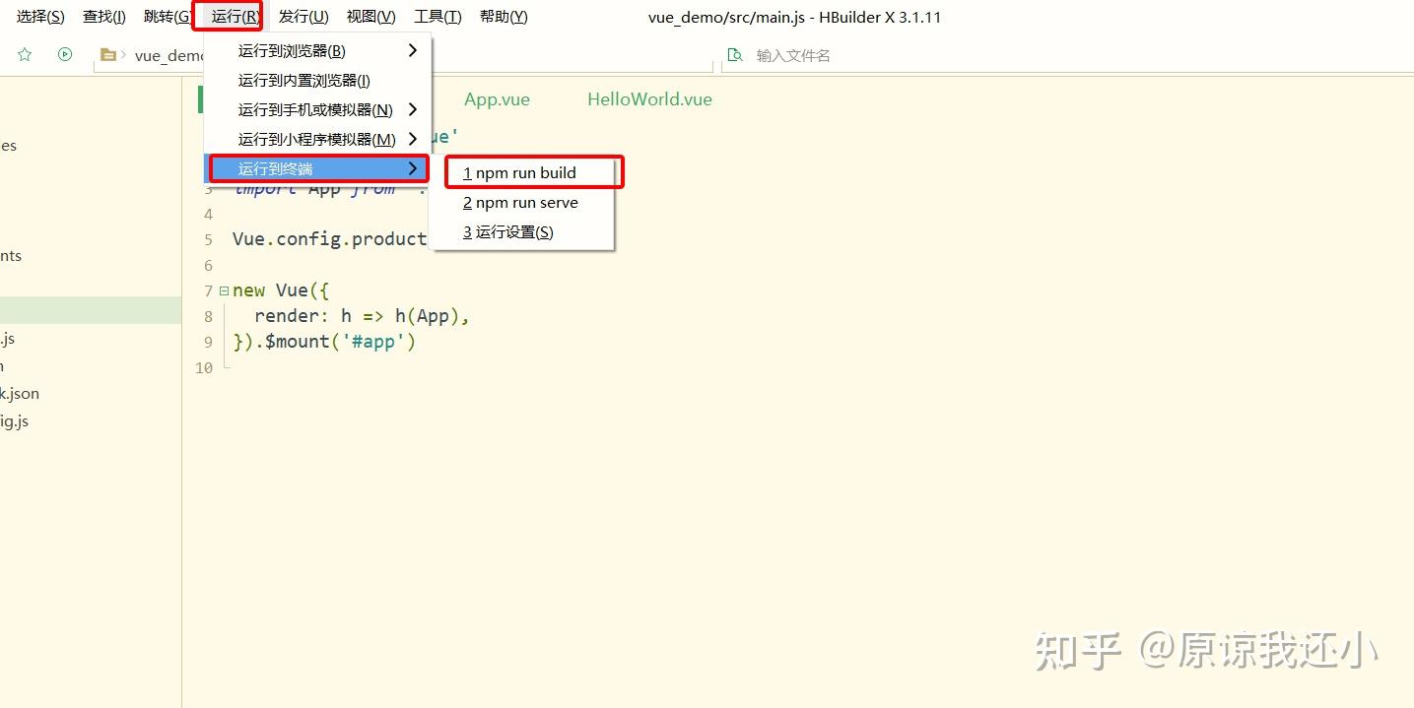The width and height of the screenshot is (1414, 708).
Task: Choose 2 npm run serve
Action: click(522, 203)
